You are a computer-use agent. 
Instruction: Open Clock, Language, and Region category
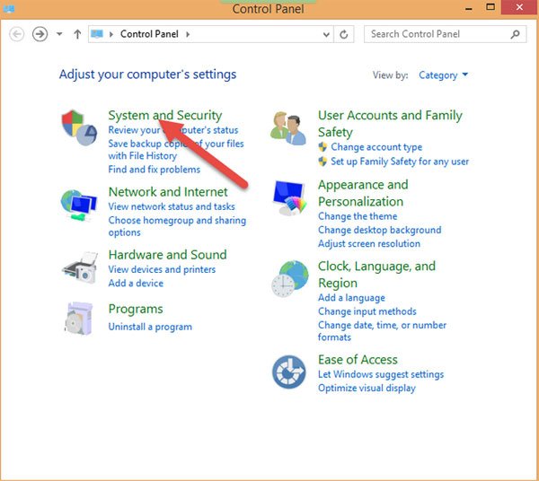point(376,275)
